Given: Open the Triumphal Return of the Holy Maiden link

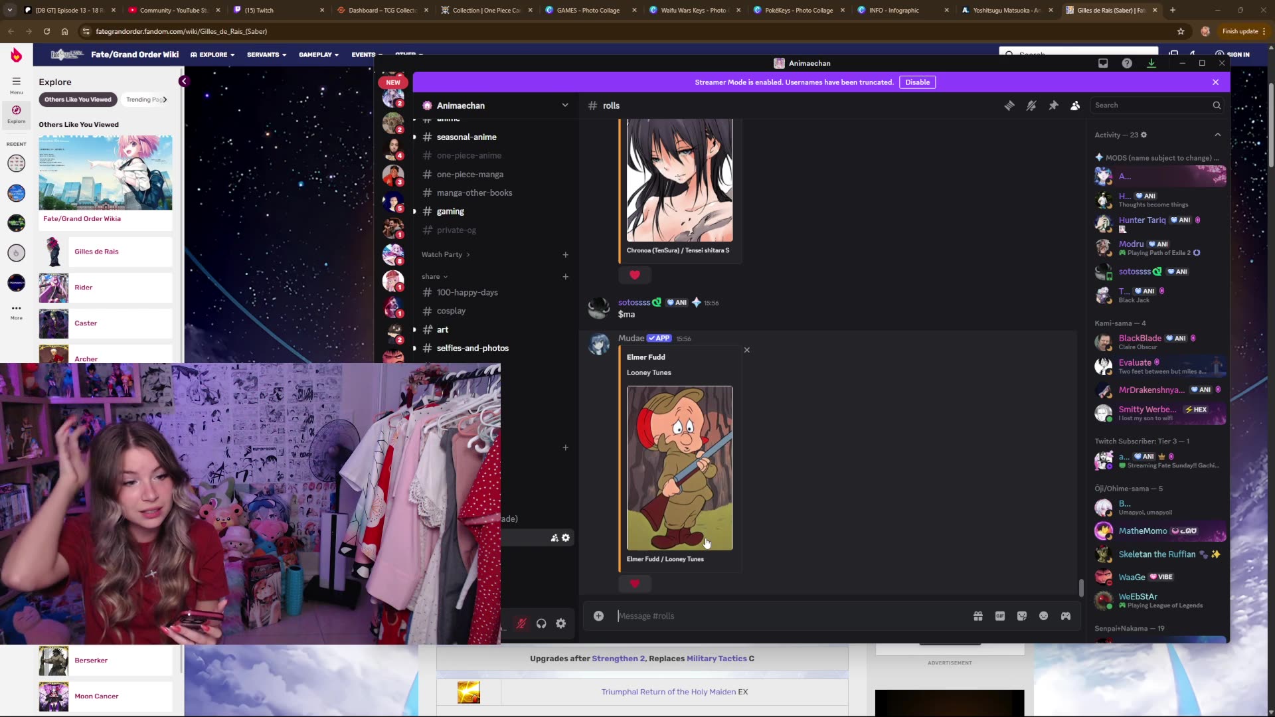Looking at the screenshot, I should (x=668, y=691).
